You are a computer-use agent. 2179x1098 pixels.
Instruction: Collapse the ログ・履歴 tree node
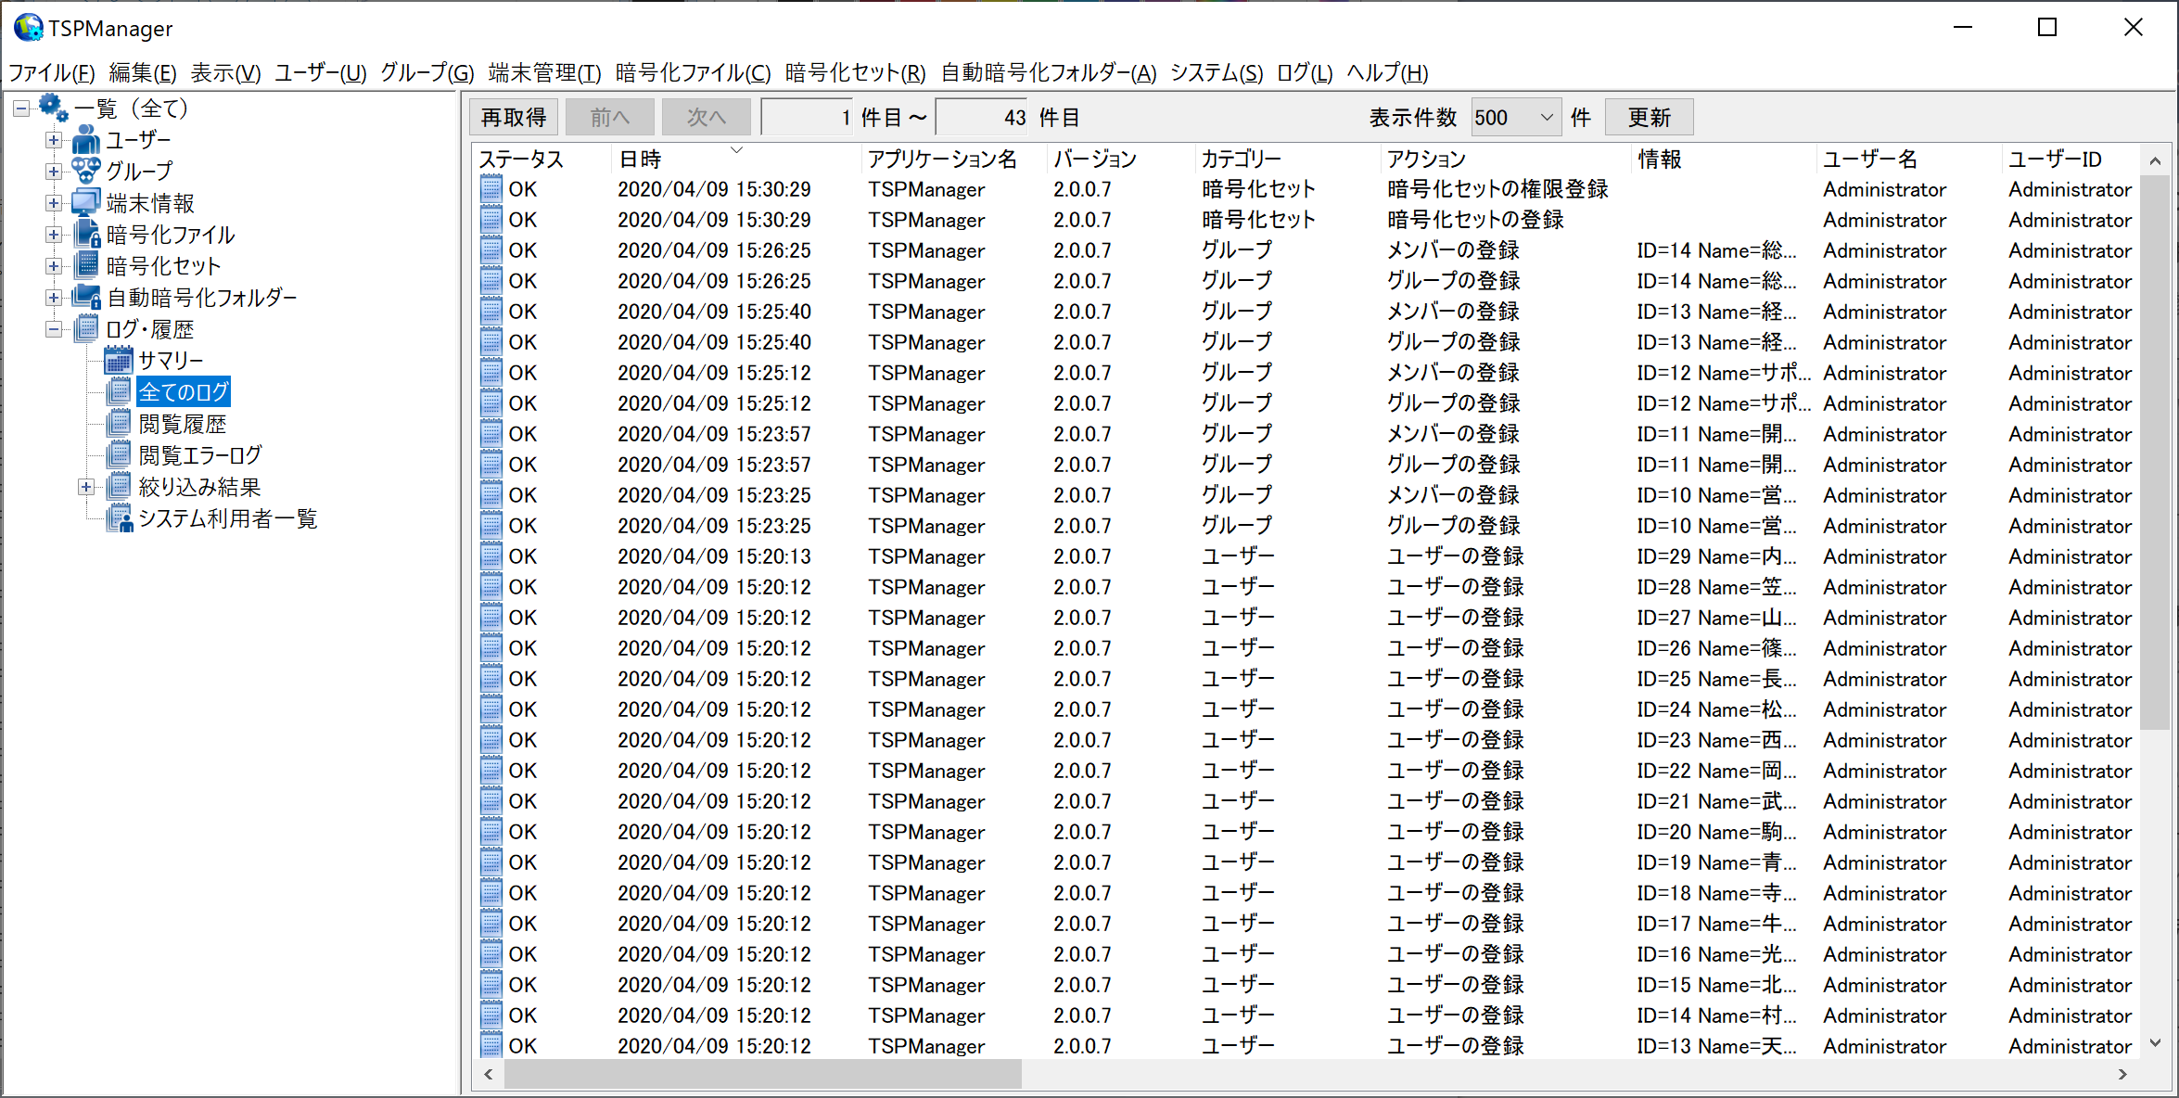point(54,329)
